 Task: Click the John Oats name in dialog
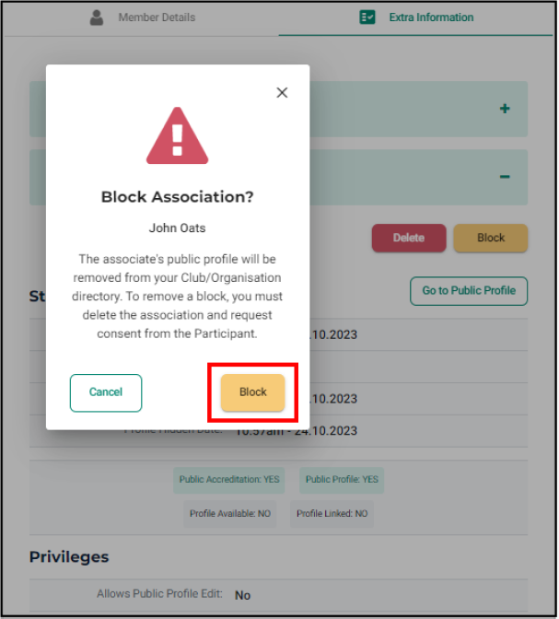click(x=177, y=228)
